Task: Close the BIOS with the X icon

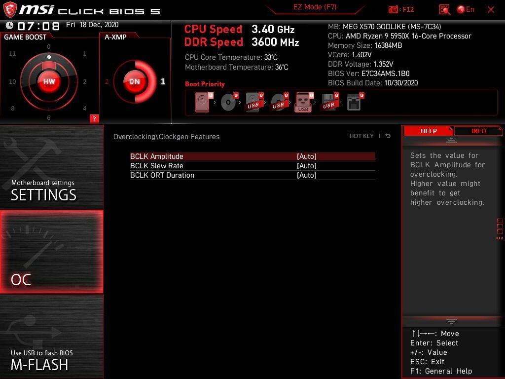Action: click(x=491, y=10)
